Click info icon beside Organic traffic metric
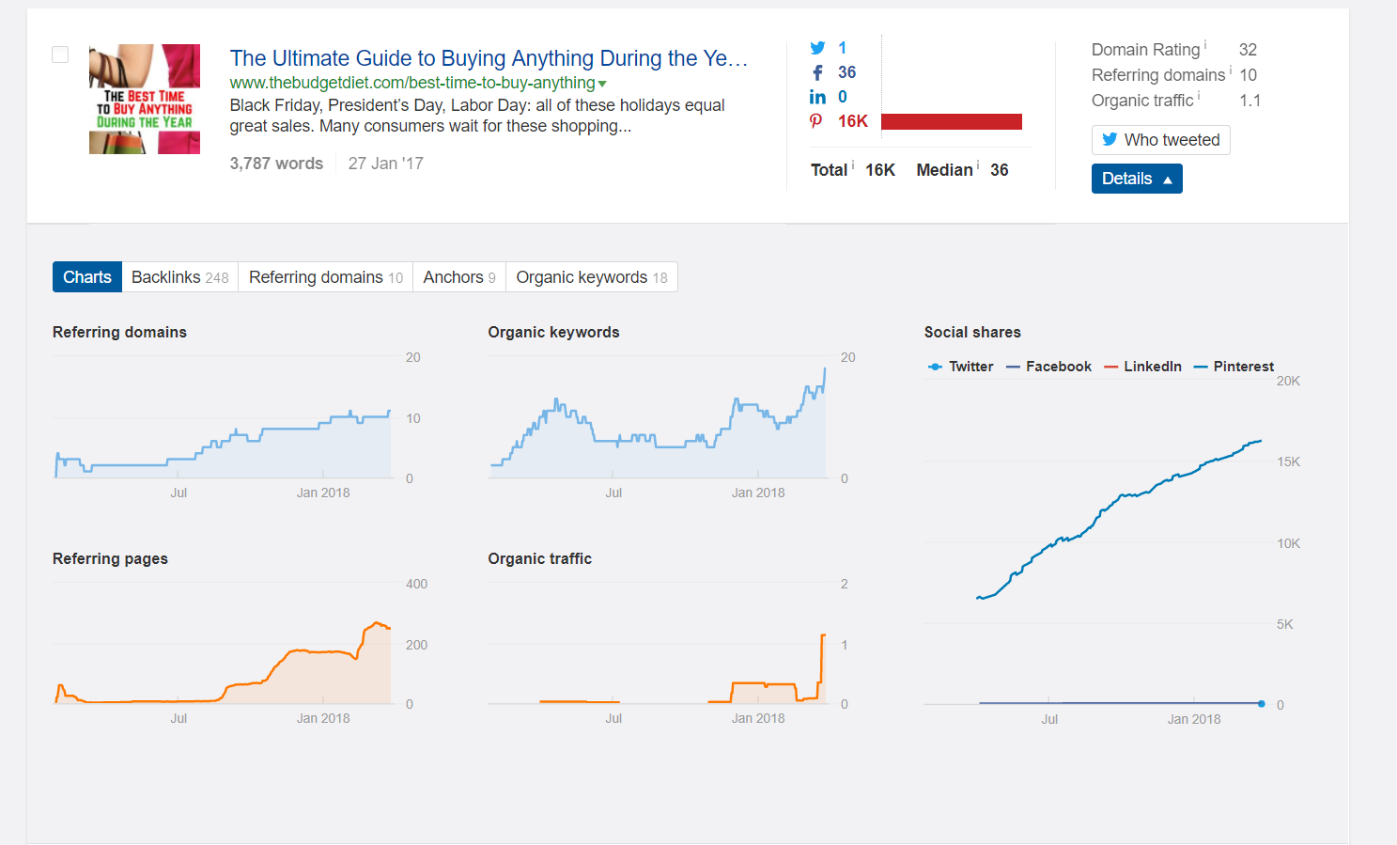The image size is (1397, 845). click(1199, 96)
